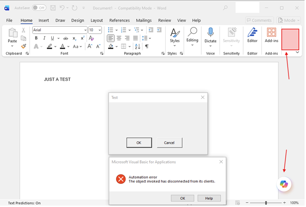
Task: Apply the text highlight color
Action: (x=49, y=46)
